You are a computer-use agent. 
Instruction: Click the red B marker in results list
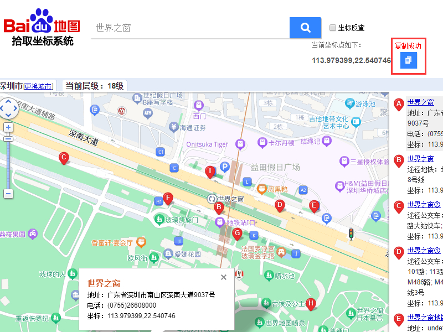tap(399, 162)
